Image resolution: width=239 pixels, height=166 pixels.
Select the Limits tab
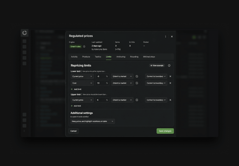point(109,57)
